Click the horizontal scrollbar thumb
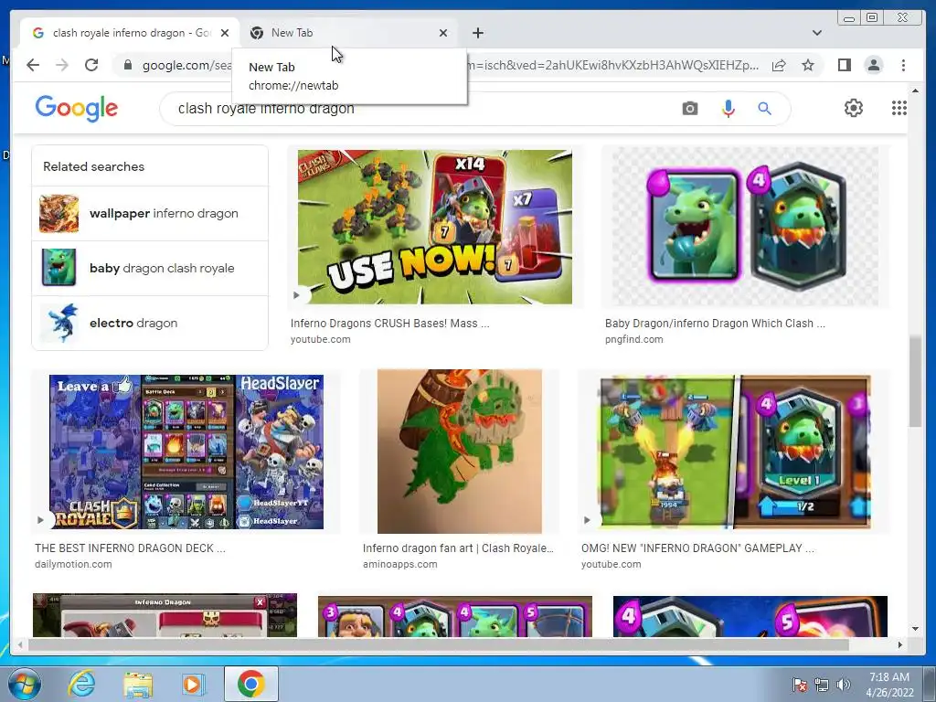 (x=438, y=644)
